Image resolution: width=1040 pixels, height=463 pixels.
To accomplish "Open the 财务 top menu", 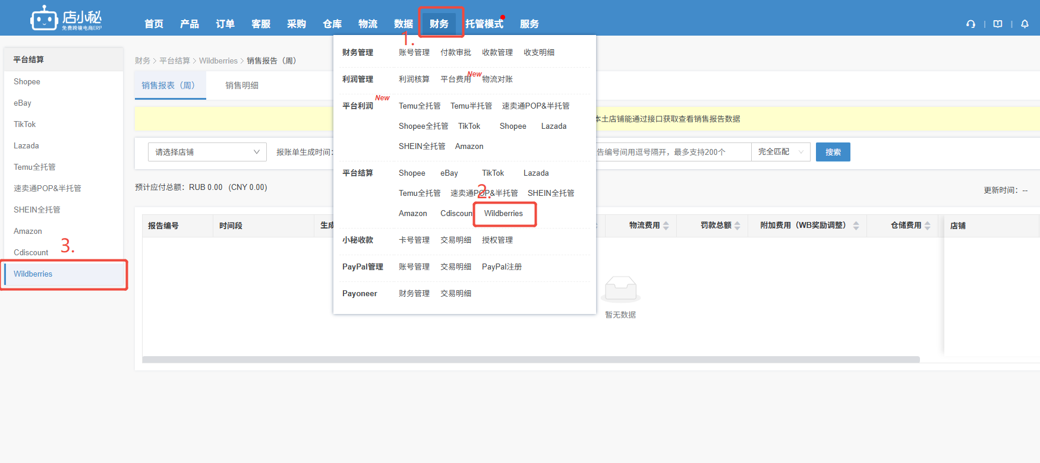I will pos(439,24).
